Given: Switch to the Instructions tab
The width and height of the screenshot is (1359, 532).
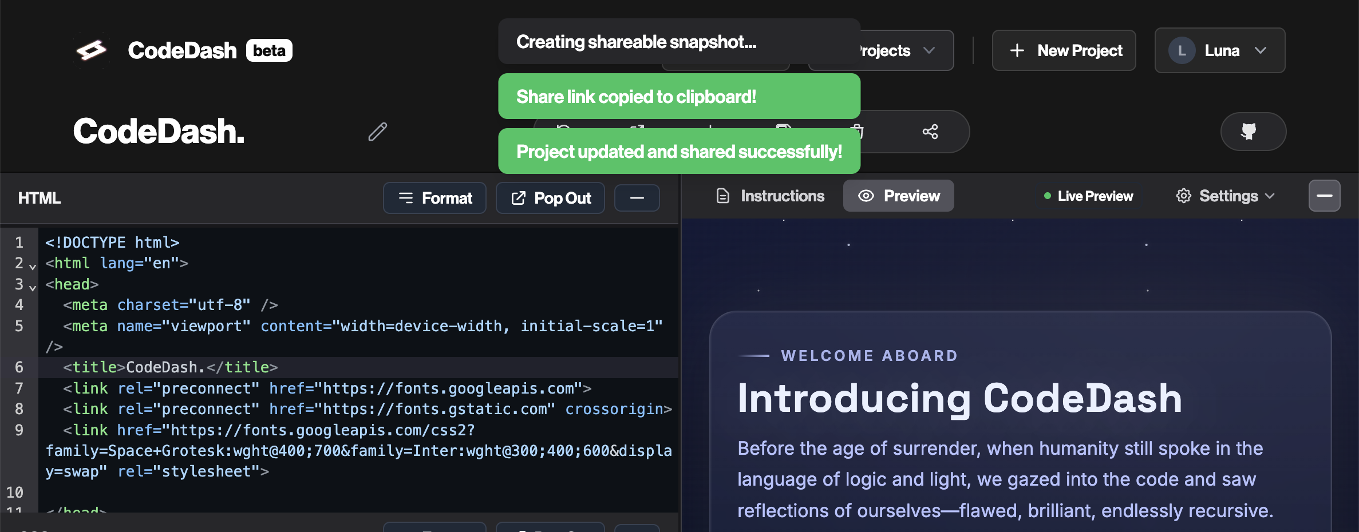Looking at the screenshot, I should pyautogui.click(x=769, y=196).
